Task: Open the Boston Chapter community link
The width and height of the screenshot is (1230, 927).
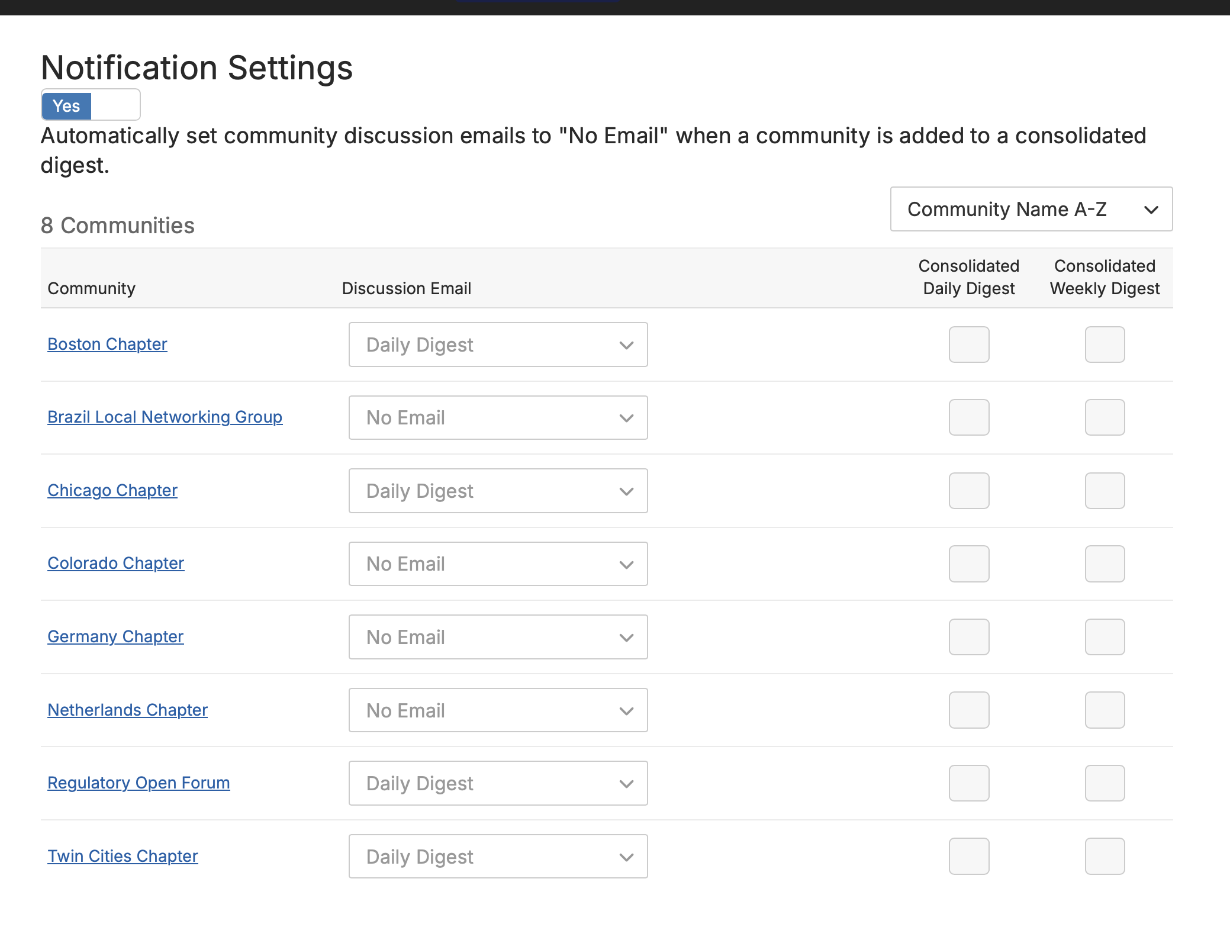Action: tap(107, 344)
